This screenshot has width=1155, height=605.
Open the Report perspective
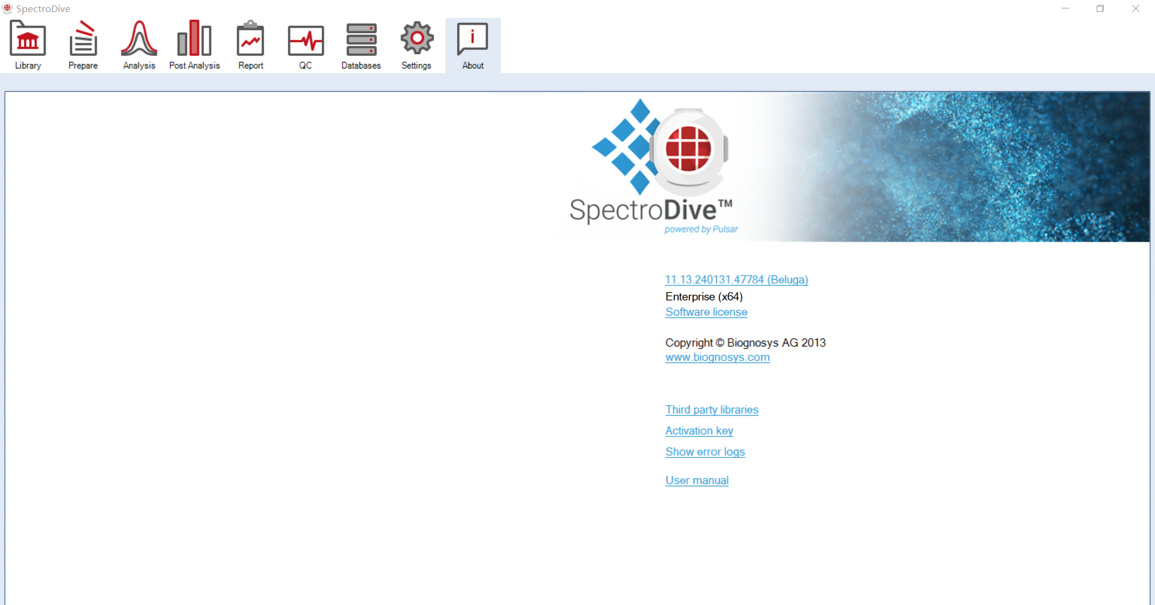(250, 46)
